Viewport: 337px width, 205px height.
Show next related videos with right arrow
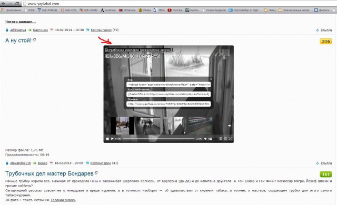[x=230, y=126]
